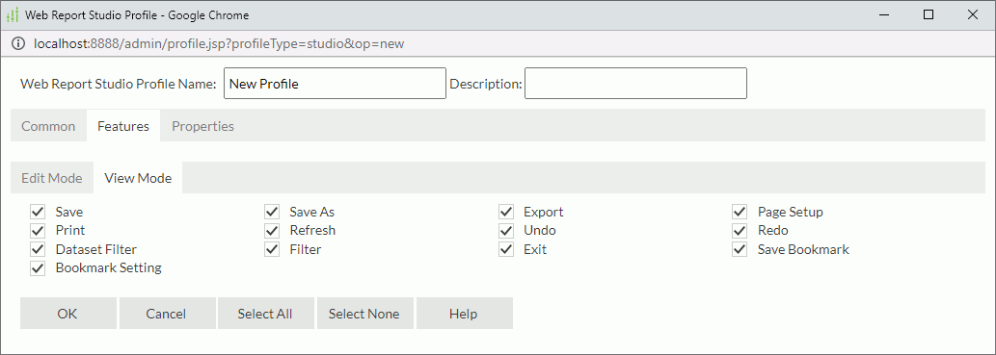Screen dimensions: 996x355
Task: Switch to the Common tab
Action: [48, 126]
